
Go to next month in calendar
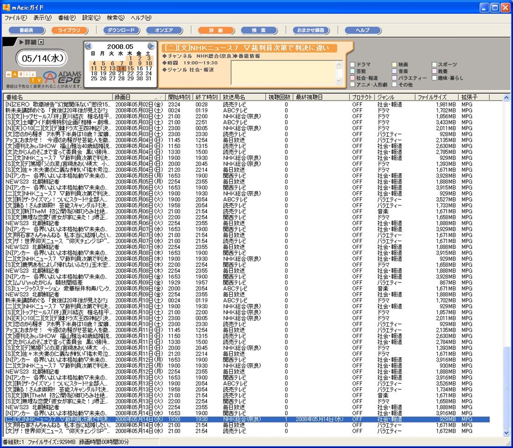click(151, 46)
